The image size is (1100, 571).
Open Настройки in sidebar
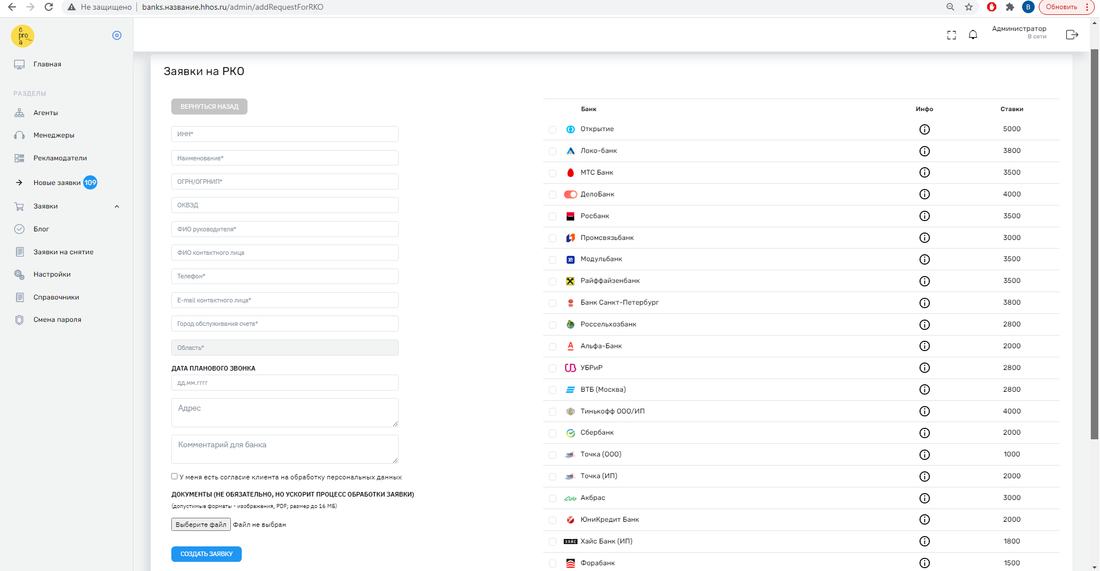(52, 274)
